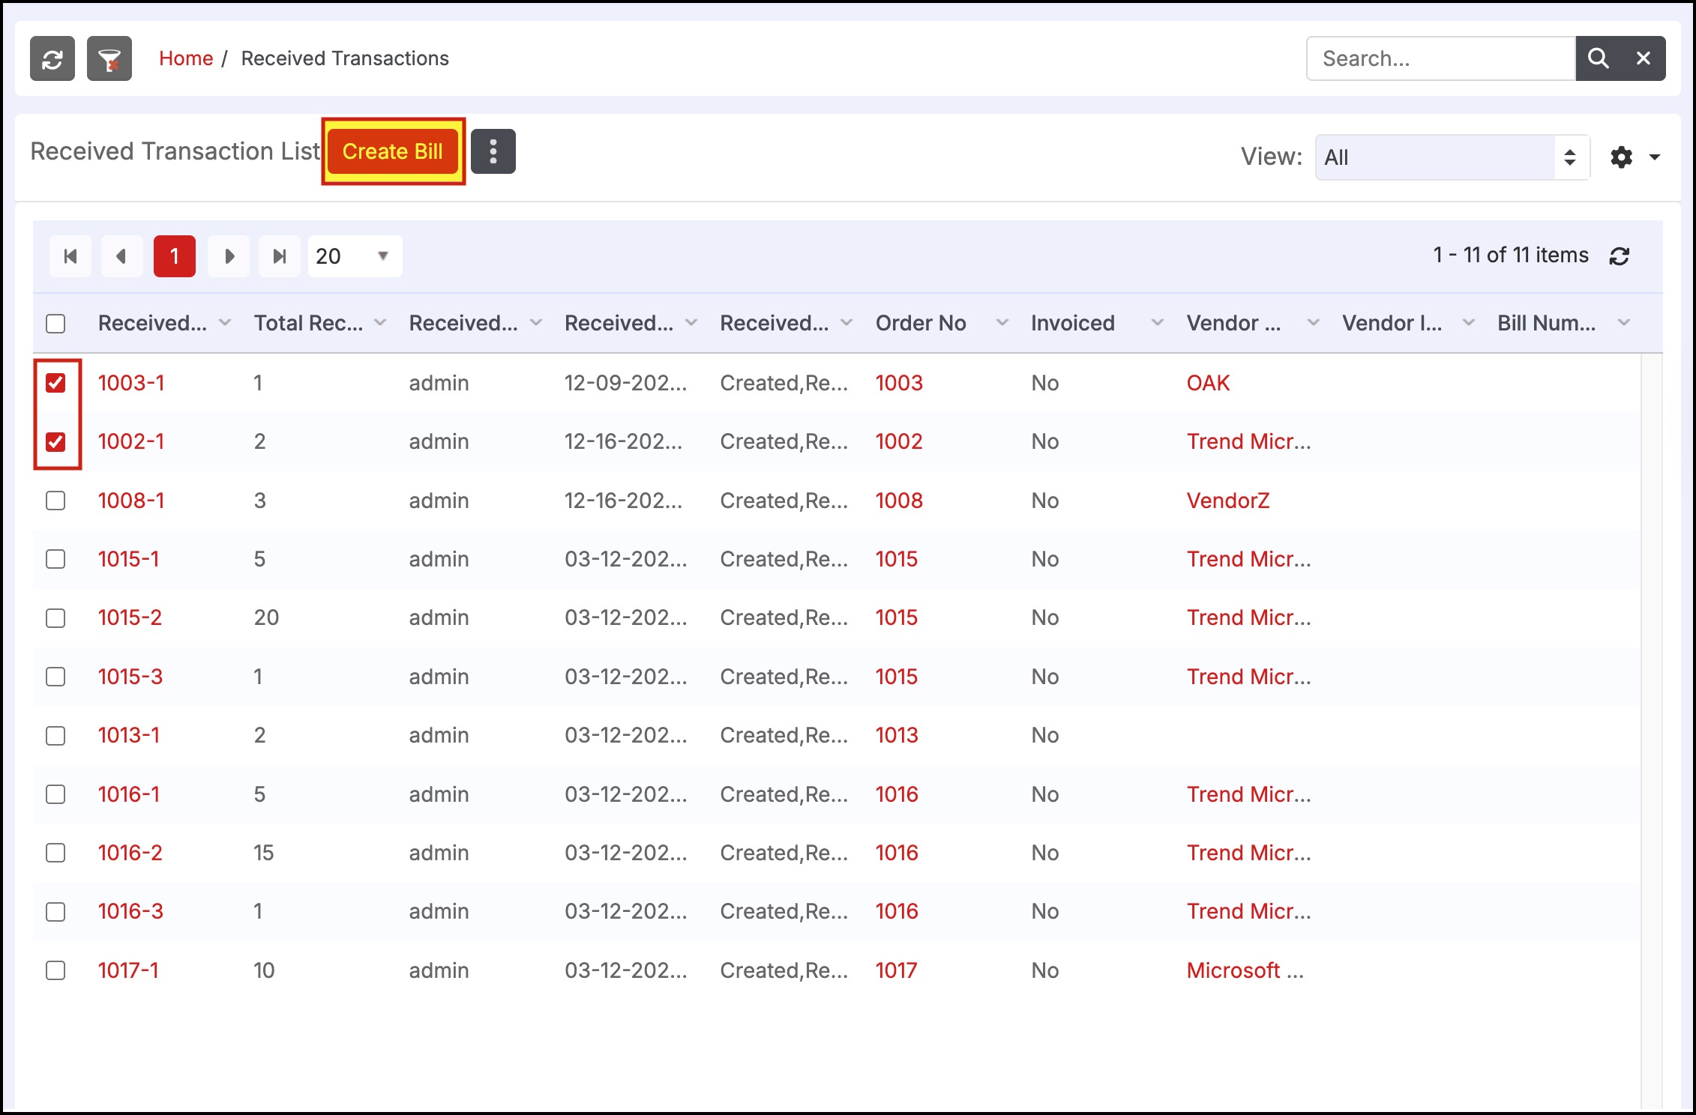
Task: Click the vertical scrollbar of the grid
Action: [1651, 731]
